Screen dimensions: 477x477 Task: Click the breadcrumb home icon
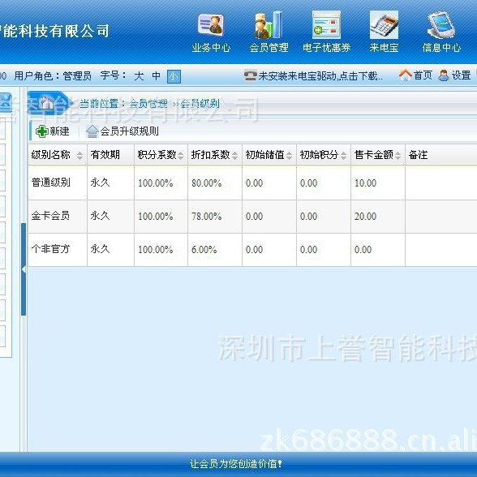[x=47, y=103]
